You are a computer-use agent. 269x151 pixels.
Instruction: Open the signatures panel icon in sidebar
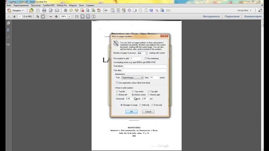click(8, 45)
